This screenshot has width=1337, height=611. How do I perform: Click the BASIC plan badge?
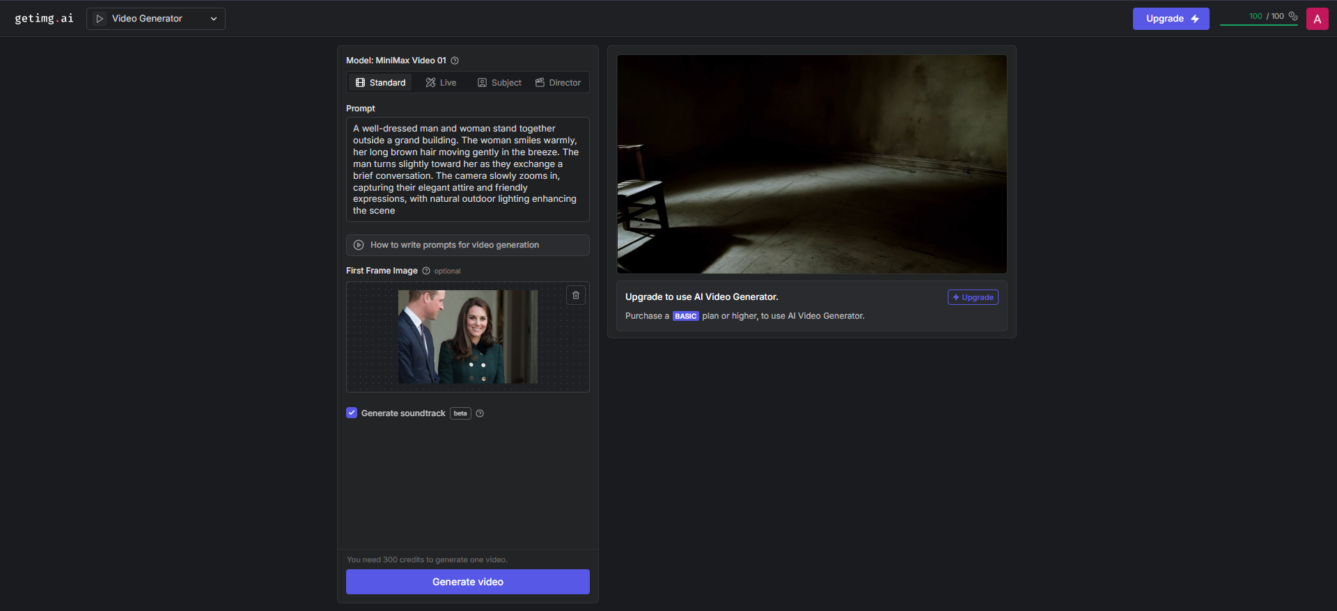click(x=686, y=316)
